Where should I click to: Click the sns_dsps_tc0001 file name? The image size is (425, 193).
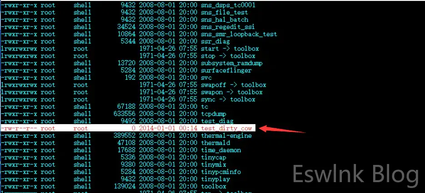pyautogui.click(x=228, y=5)
